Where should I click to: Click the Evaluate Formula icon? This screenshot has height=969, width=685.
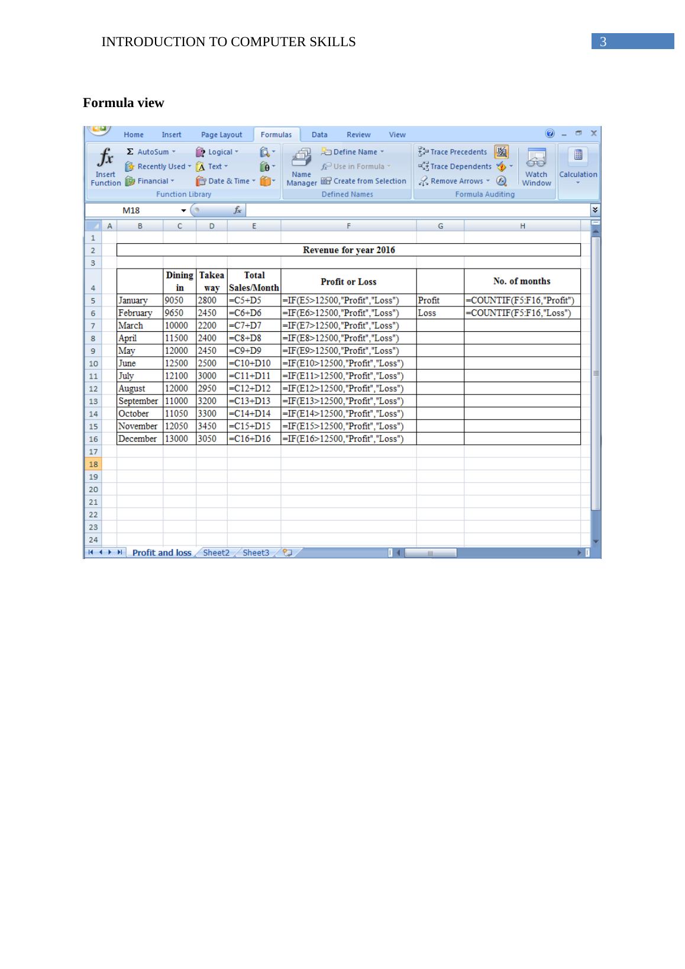click(502, 181)
